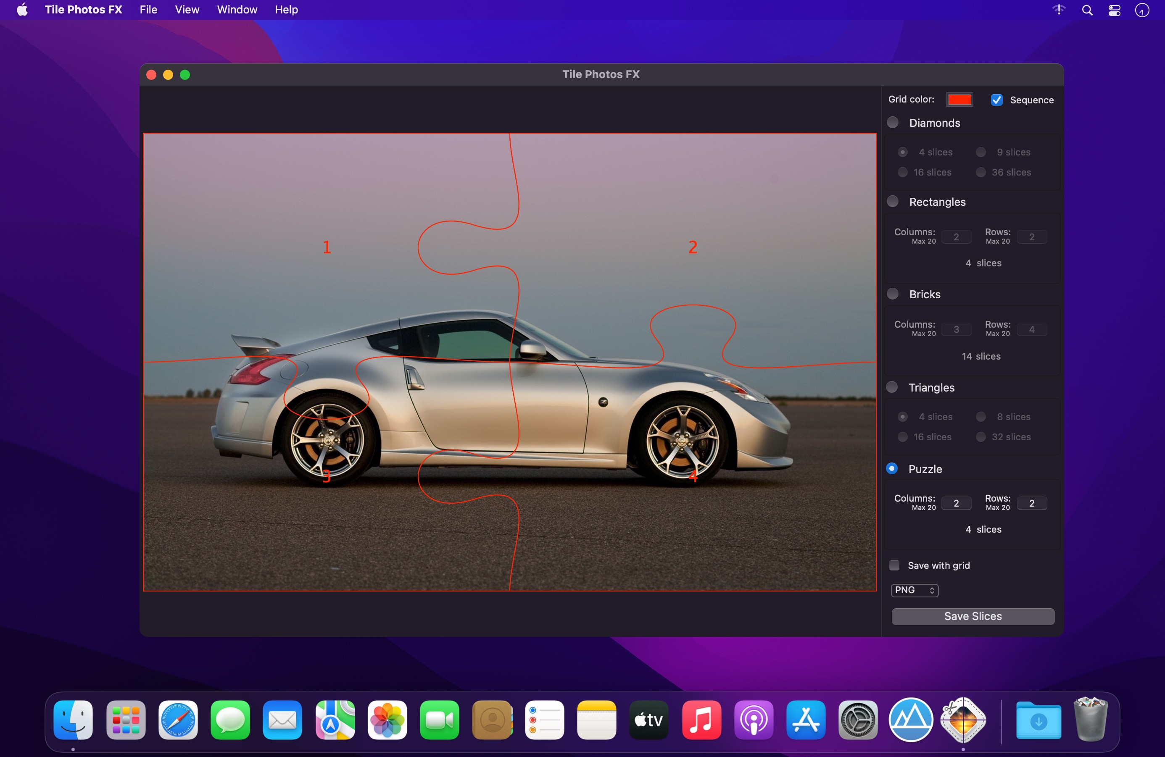Open the PNG format dropdown
1165x757 pixels.
[914, 590]
